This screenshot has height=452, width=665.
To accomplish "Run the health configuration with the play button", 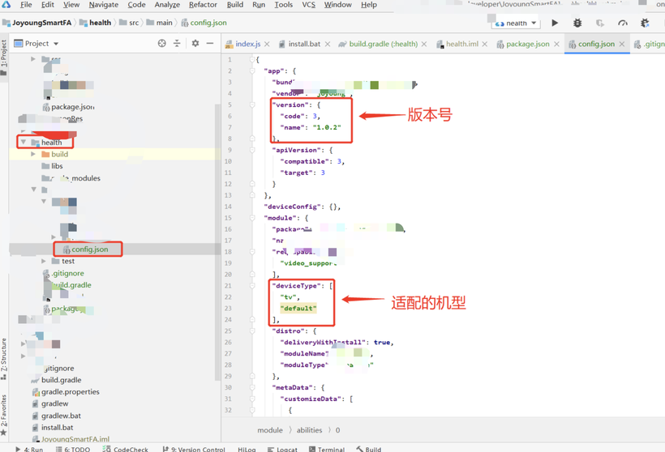I will pyautogui.click(x=555, y=23).
